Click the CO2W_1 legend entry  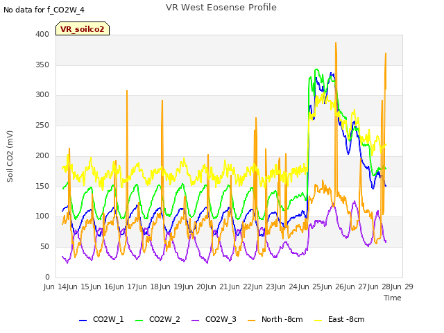pos(101,319)
